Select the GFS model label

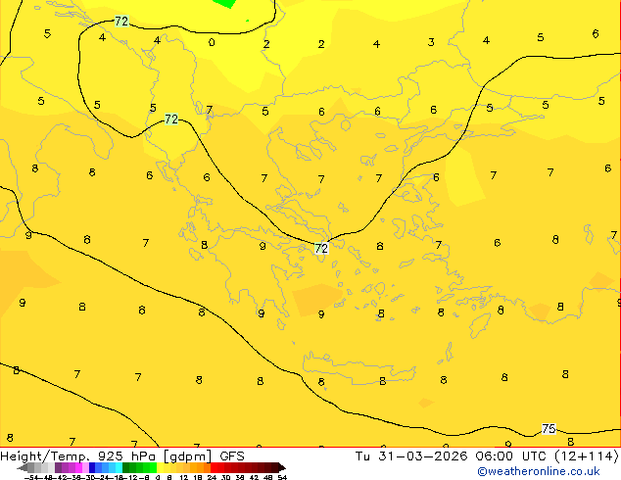pos(232,456)
